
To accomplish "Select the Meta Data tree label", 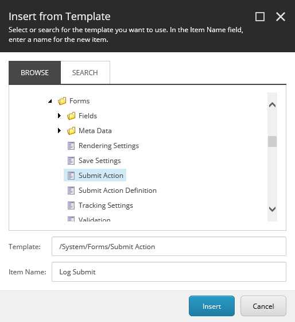I will point(95,131).
